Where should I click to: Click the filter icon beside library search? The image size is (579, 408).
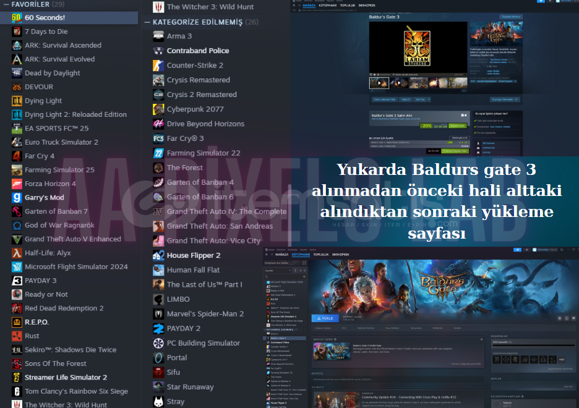pos(304,276)
